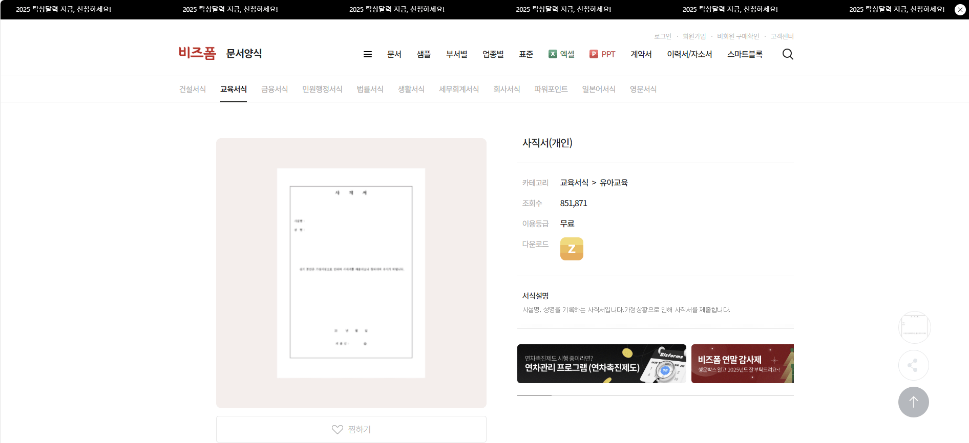Open the hamburger menu icon
The image size is (969, 443).
(x=368, y=54)
